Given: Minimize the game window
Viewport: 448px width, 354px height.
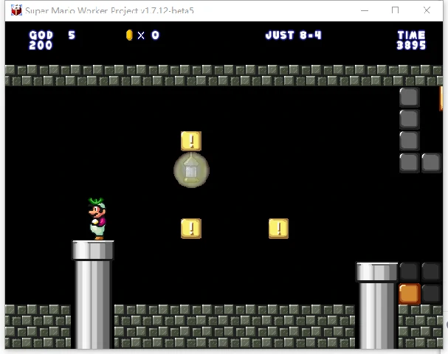Looking at the screenshot, I should (365, 10).
